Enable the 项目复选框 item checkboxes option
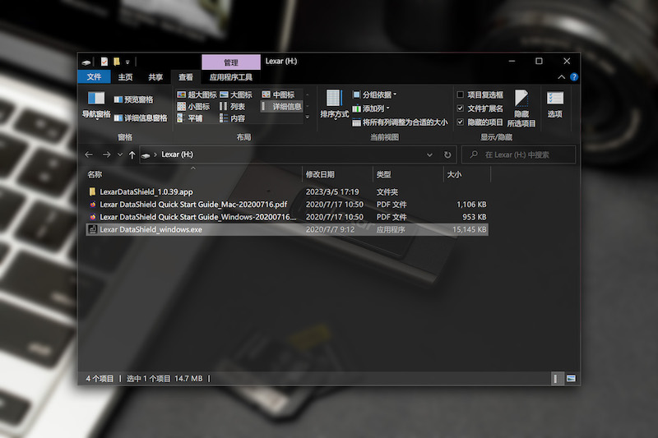Image resolution: width=658 pixels, height=438 pixels. click(461, 95)
